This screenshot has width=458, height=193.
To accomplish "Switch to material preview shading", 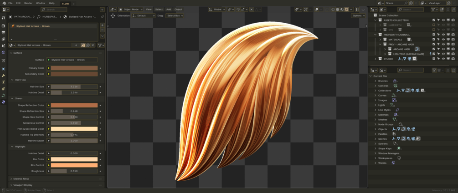I will point(342,9).
